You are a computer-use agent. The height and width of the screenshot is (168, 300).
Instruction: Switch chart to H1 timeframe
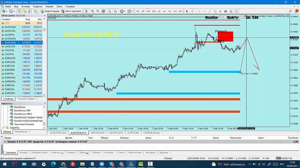click(159, 11)
